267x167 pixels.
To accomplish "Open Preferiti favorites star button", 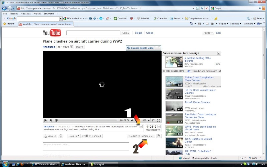I will coord(9,24).
